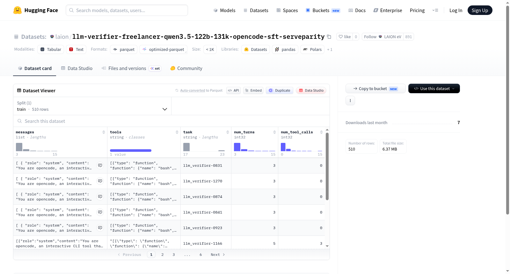This screenshot has width=510, height=274.
Task: Open the Docs page
Action: click(357, 10)
